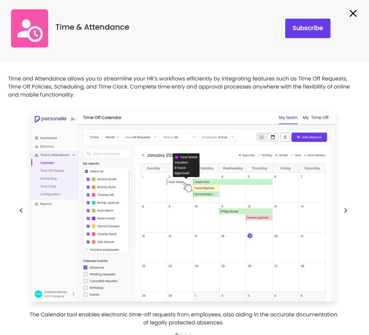Viewport: 369px width, 335px height.
Task: Switch to the list view icon
Action: [262, 137]
